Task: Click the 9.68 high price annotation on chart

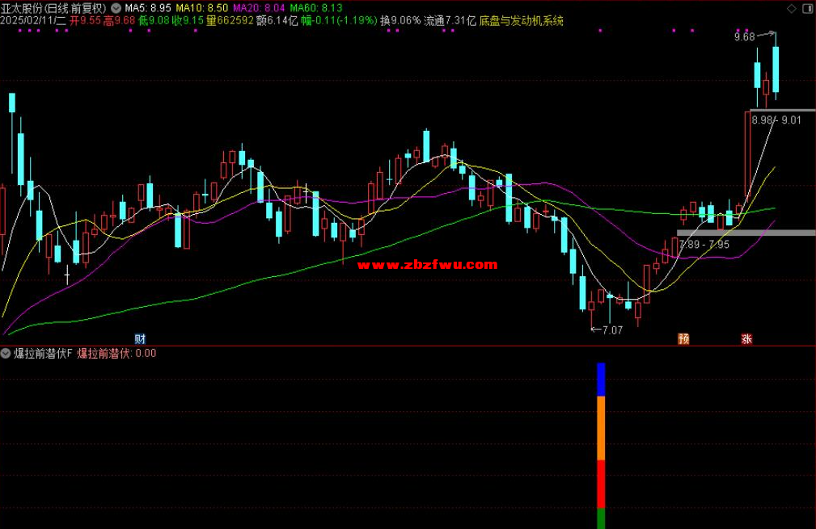Action: [744, 37]
